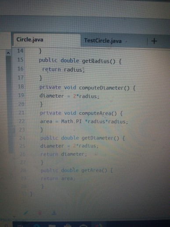The height and width of the screenshot is (227, 170).
Task: Click the 'diameter = 2*radius;' on line 19
Action: click(69, 96)
